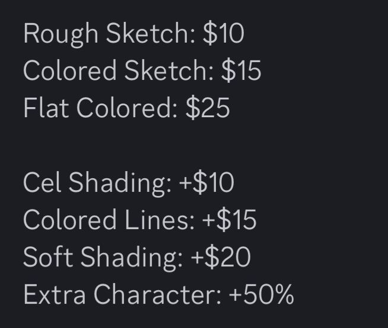Click the word Extra
Image resolution: width=388 pixels, height=328 pixels.
[x=55, y=294]
